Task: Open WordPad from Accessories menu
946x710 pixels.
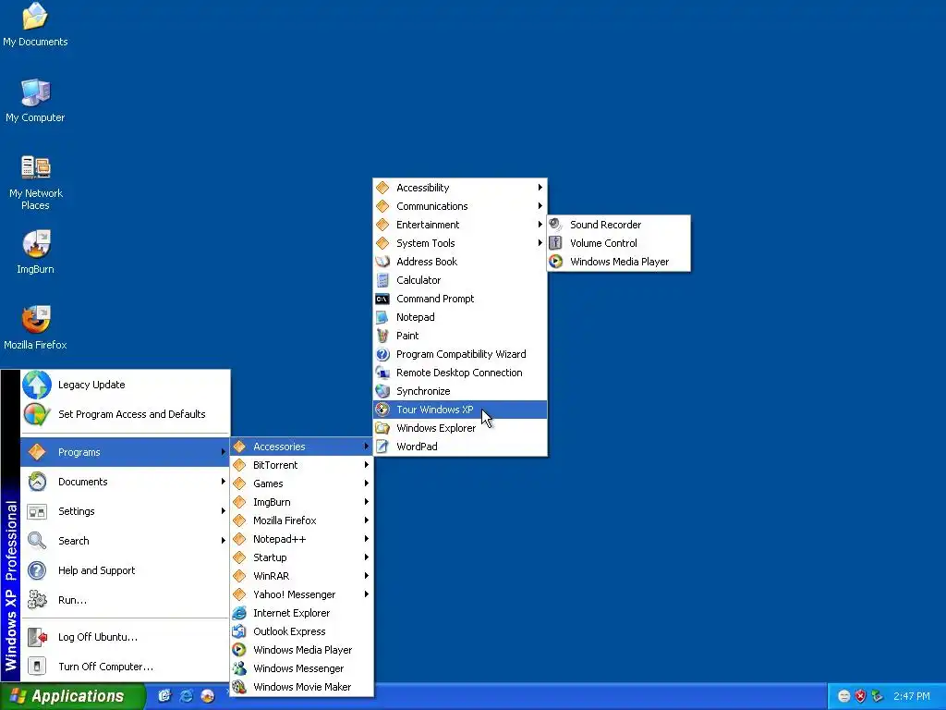Action: click(x=460, y=447)
